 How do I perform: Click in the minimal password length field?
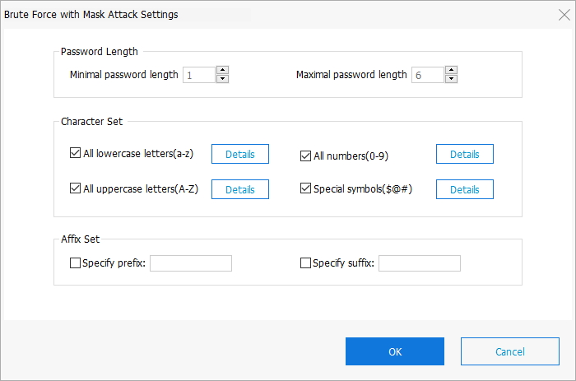tap(199, 75)
